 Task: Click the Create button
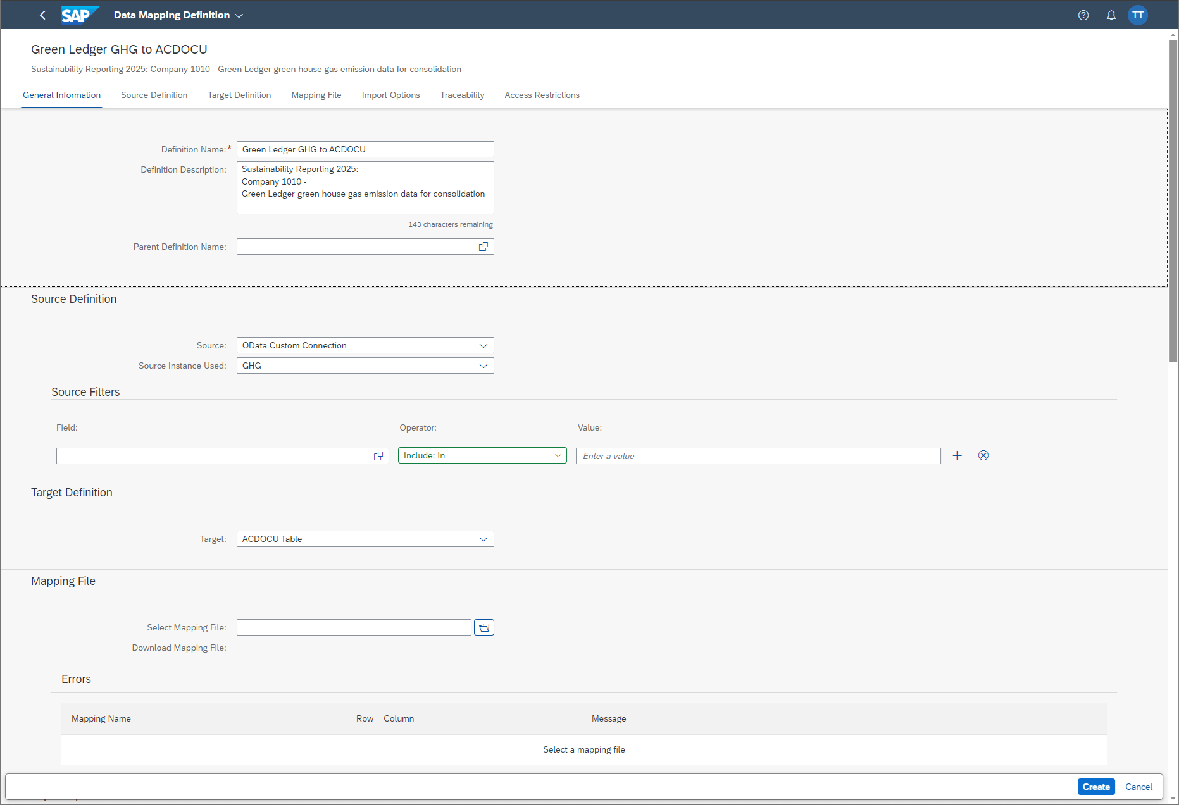pos(1096,786)
